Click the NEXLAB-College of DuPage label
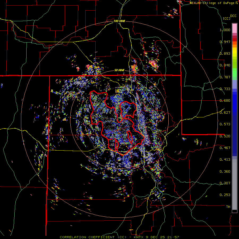The height and width of the screenshot is (239, 239). click(x=212, y=3)
